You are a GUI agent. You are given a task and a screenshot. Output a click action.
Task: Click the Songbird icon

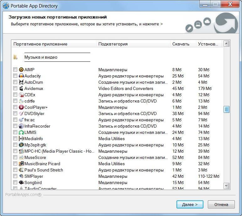point(21,182)
